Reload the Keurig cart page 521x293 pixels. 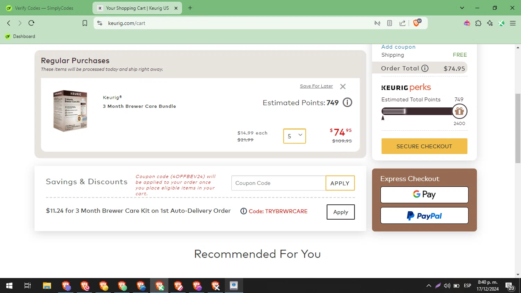pos(31,23)
